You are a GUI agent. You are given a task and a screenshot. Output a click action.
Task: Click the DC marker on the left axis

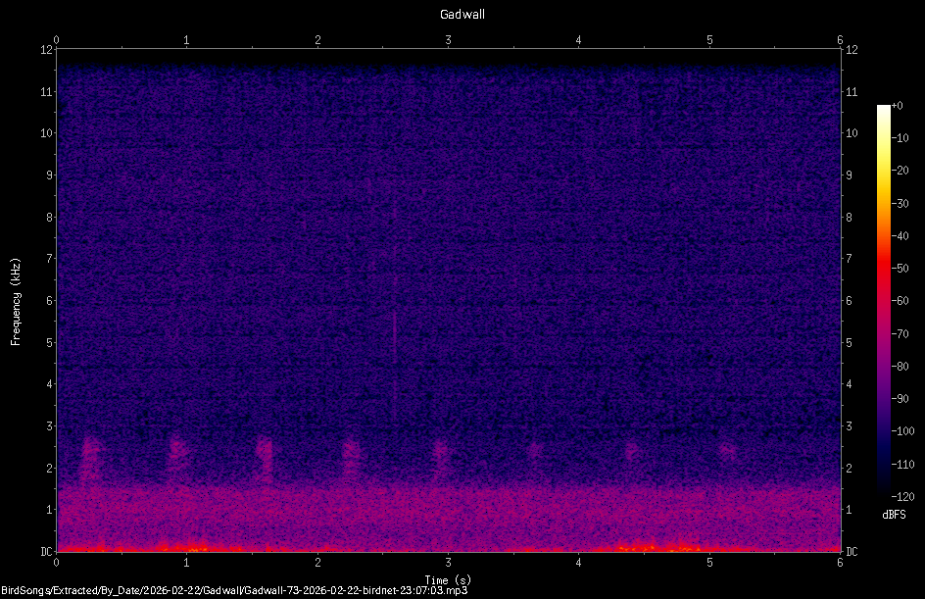click(47, 549)
